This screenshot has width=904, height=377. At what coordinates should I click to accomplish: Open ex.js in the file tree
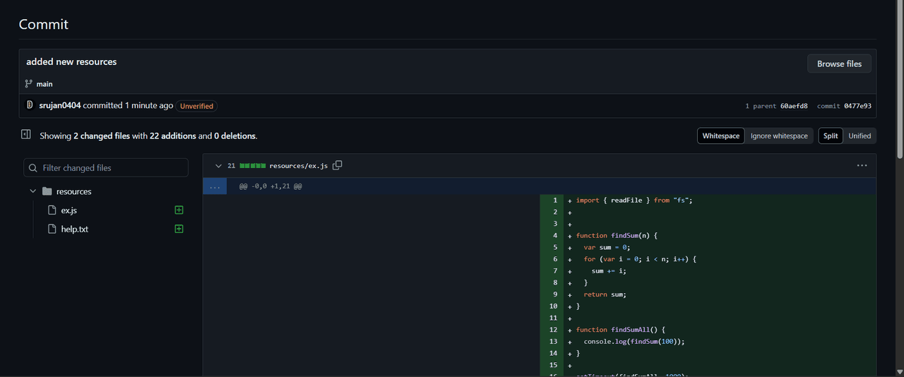(x=69, y=210)
